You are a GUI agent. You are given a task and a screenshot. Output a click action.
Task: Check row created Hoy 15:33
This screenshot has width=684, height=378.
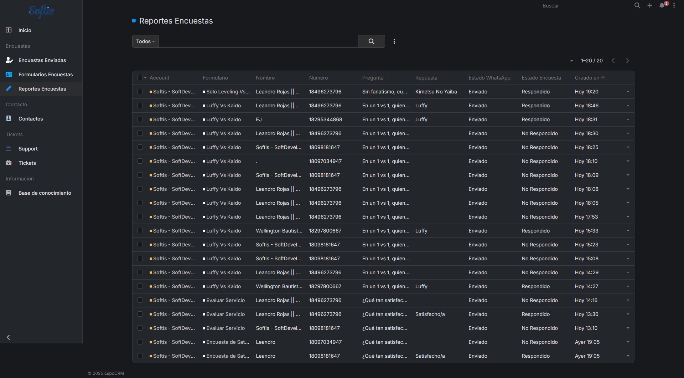tap(140, 231)
